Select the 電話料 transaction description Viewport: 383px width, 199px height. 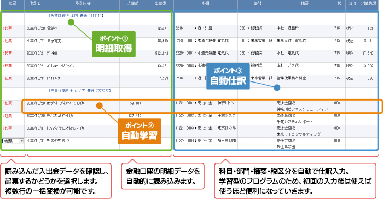[53, 28]
